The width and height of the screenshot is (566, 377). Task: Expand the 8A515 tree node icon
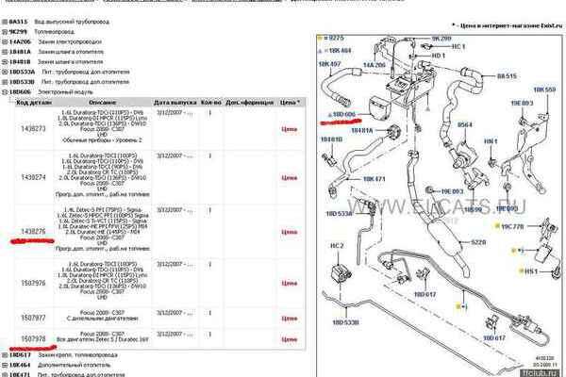(5, 22)
